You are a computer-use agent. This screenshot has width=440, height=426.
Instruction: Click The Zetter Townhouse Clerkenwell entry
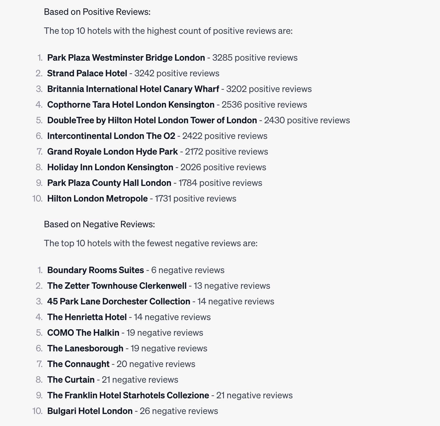(x=117, y=286)
